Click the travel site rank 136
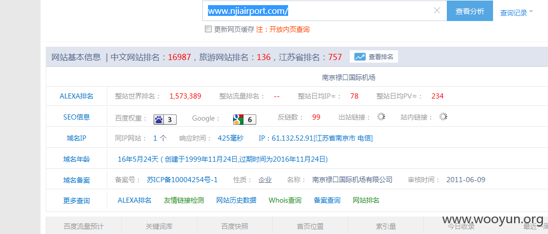 pyautogui.click(x=263, y=57)
